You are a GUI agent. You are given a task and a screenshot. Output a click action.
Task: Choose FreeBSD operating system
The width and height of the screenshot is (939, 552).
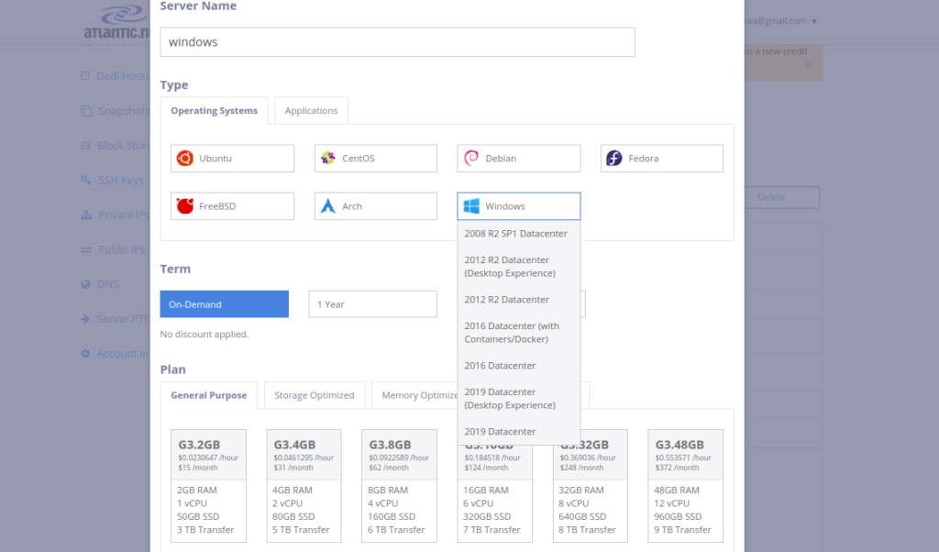click(232, 206)
